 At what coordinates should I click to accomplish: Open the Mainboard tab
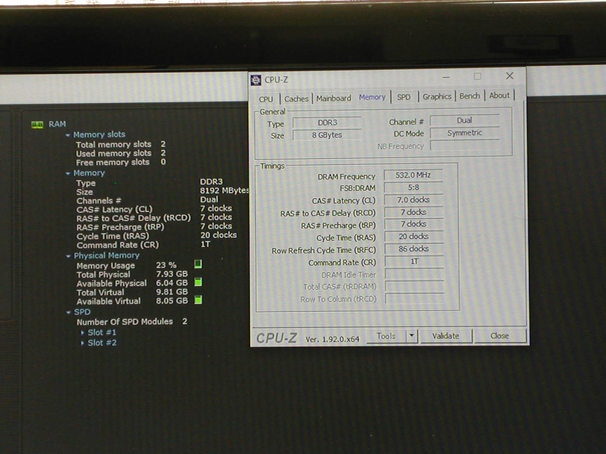334,98
